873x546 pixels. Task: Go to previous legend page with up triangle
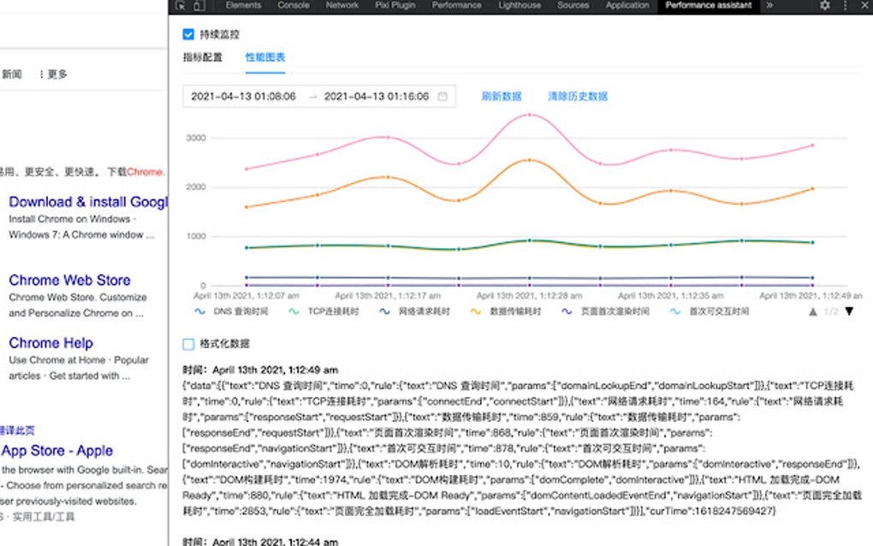coord(812,311)
